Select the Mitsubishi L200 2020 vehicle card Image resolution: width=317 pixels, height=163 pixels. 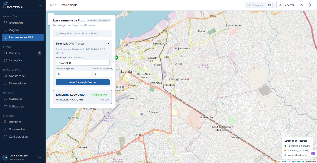pyautogui.click(x=82, y=97)
